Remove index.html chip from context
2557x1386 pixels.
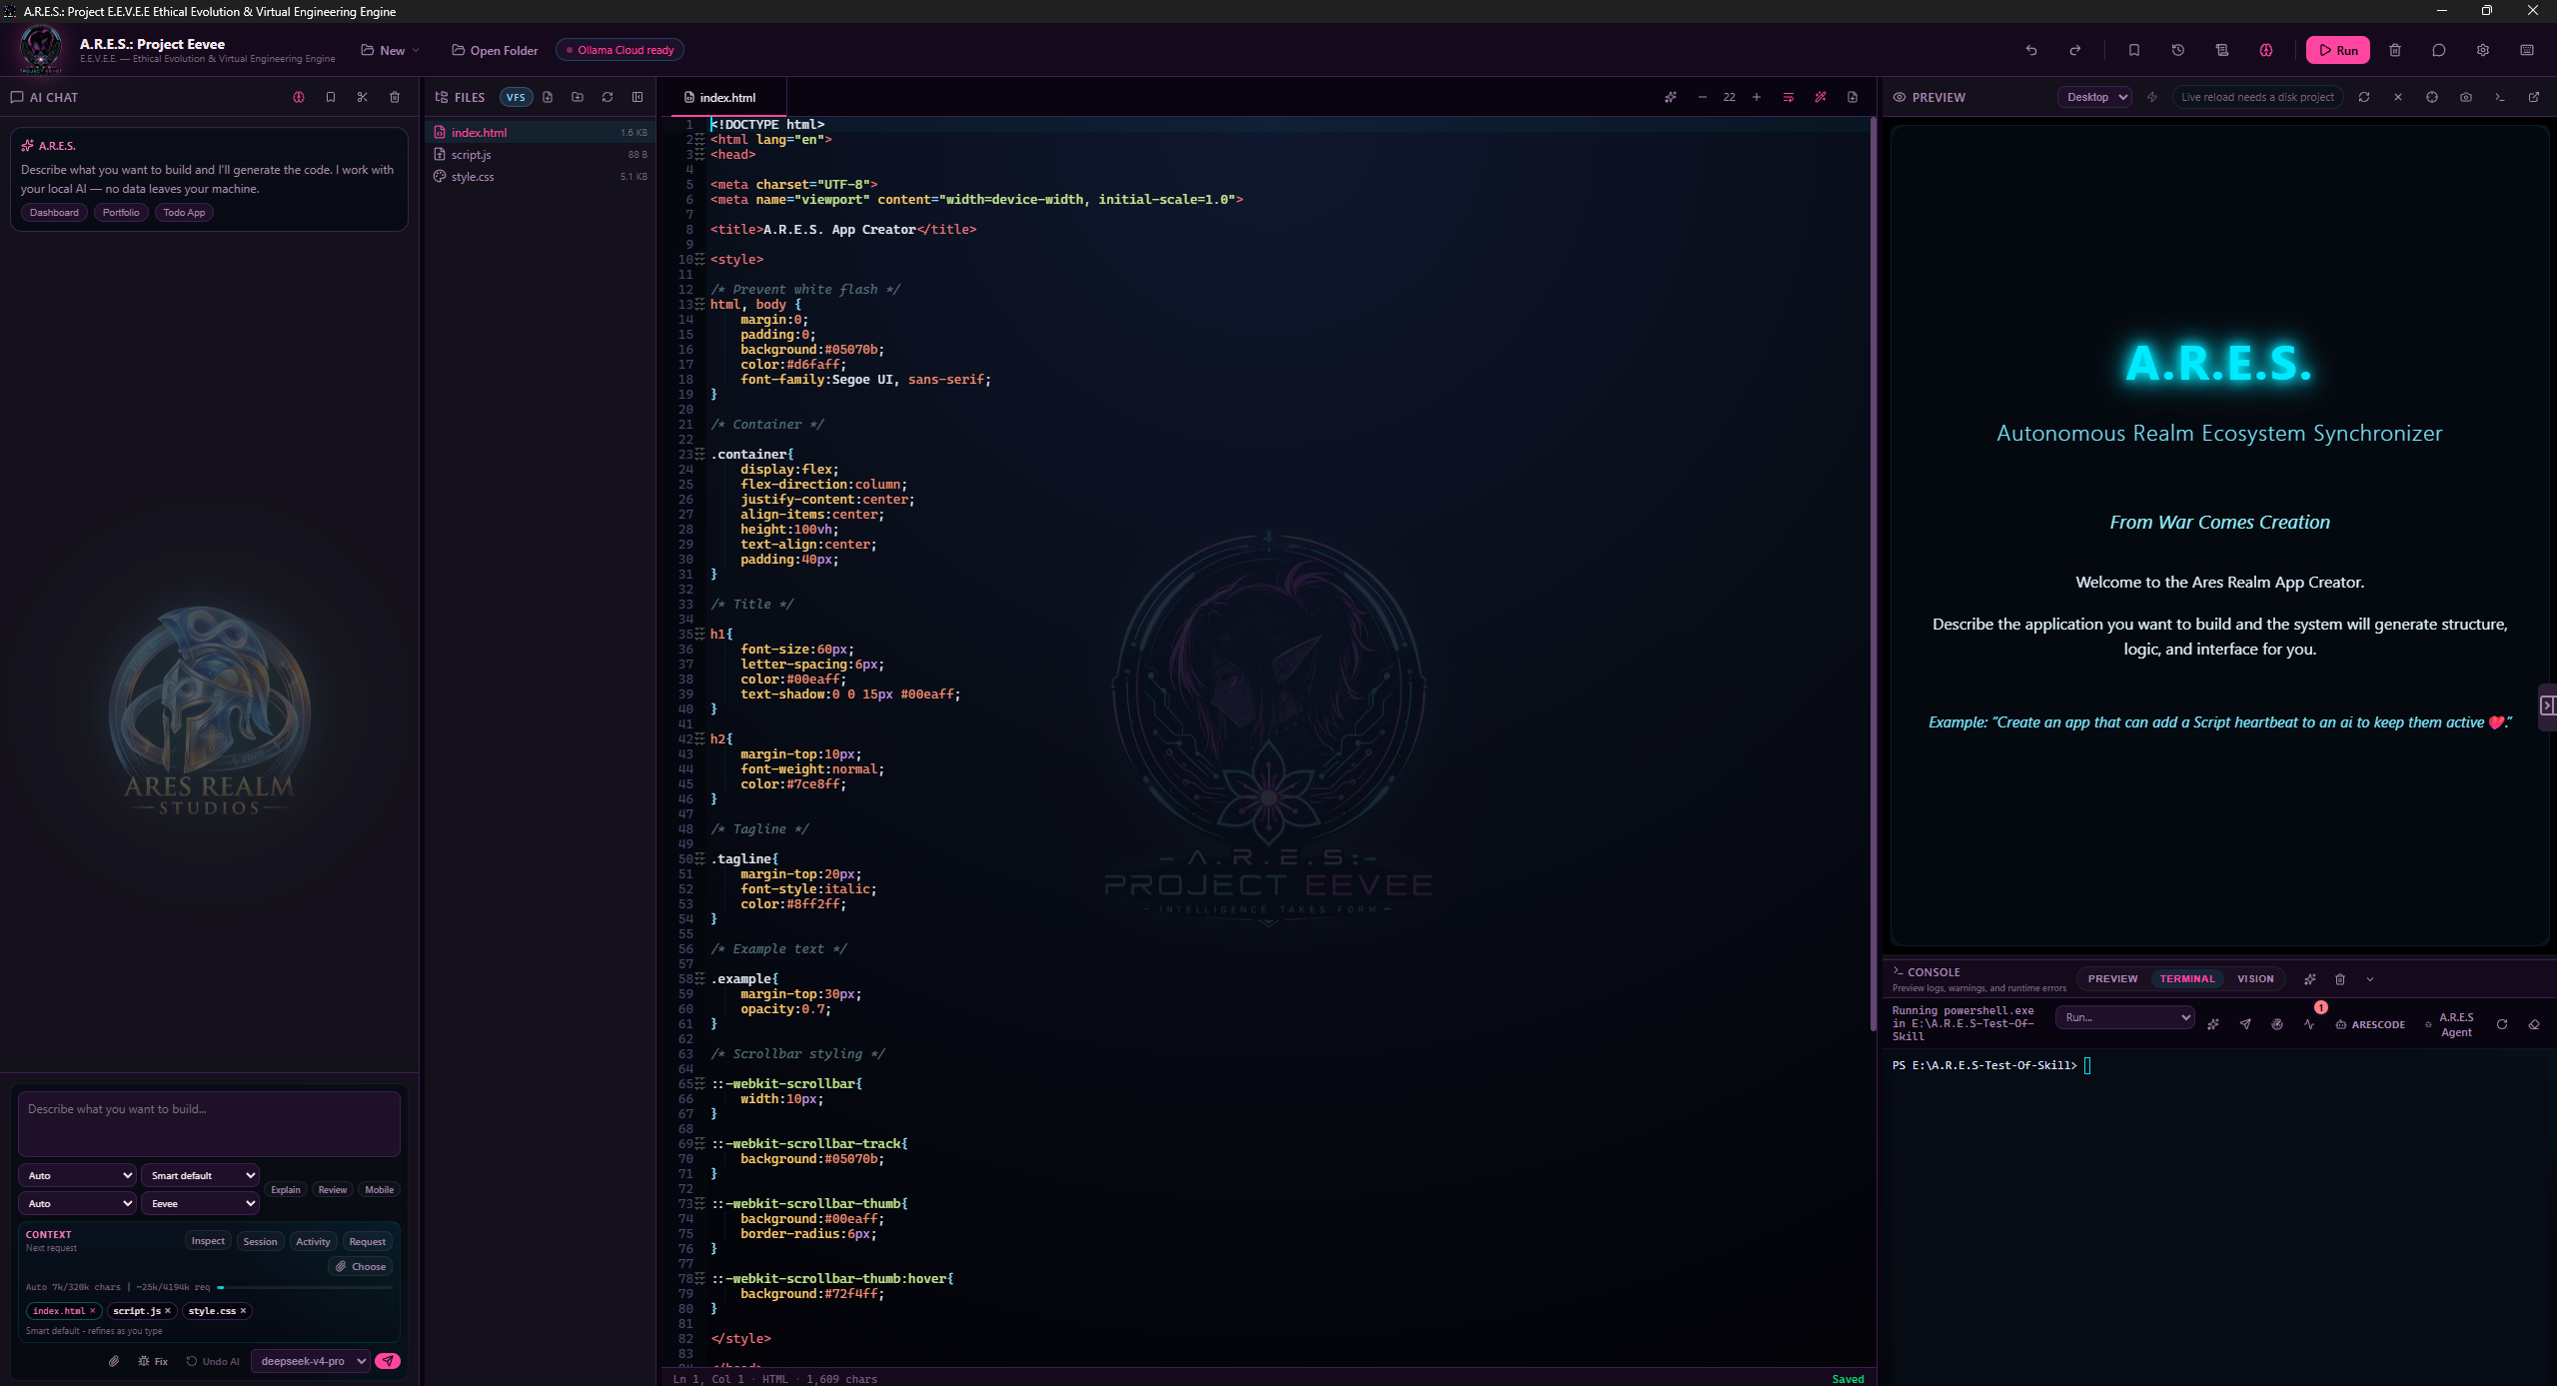[93, 1311]
